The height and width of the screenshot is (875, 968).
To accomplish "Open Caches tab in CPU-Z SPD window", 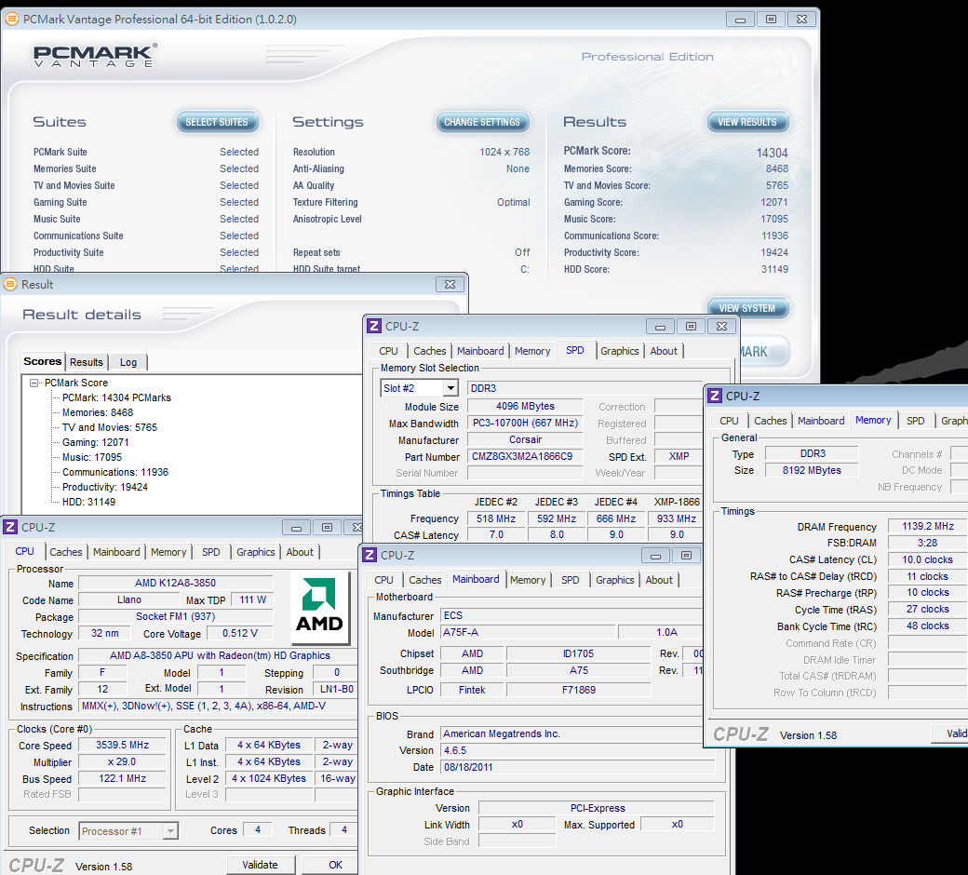I will (430, 351).
